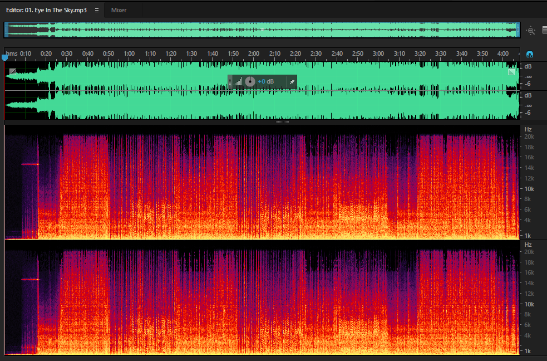Click the HUD gain adjustment knob
The image size is (547, 361).
pos(250,82)
